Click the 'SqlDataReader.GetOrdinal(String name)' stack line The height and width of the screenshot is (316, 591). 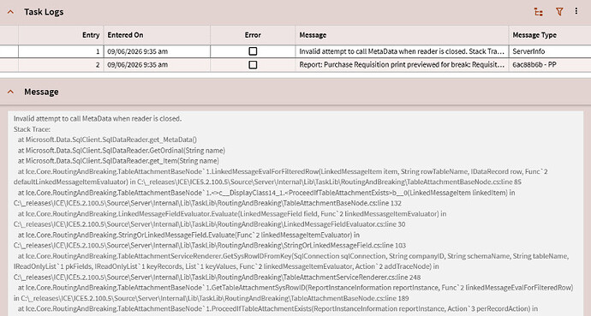click(122, 150)
